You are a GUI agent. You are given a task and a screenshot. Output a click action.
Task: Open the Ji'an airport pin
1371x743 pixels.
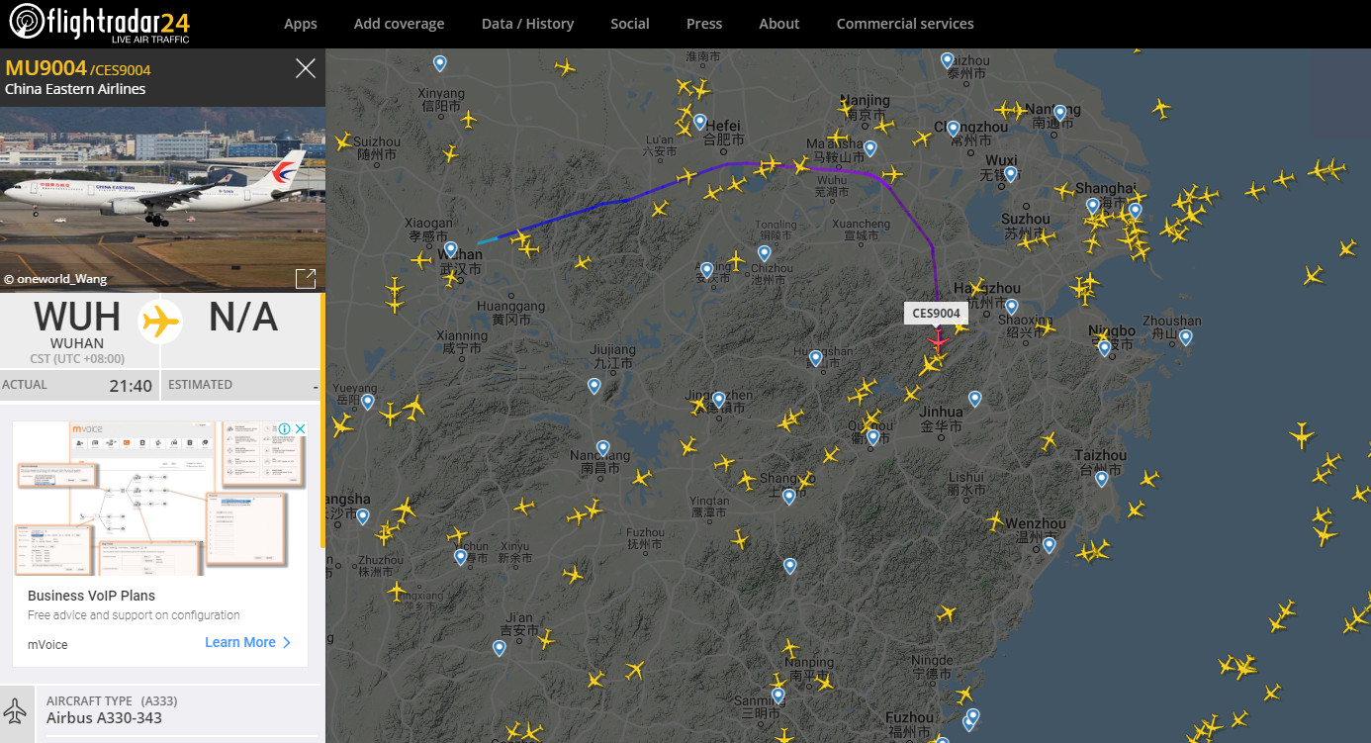pyautogui.click(x=499, y=648)
